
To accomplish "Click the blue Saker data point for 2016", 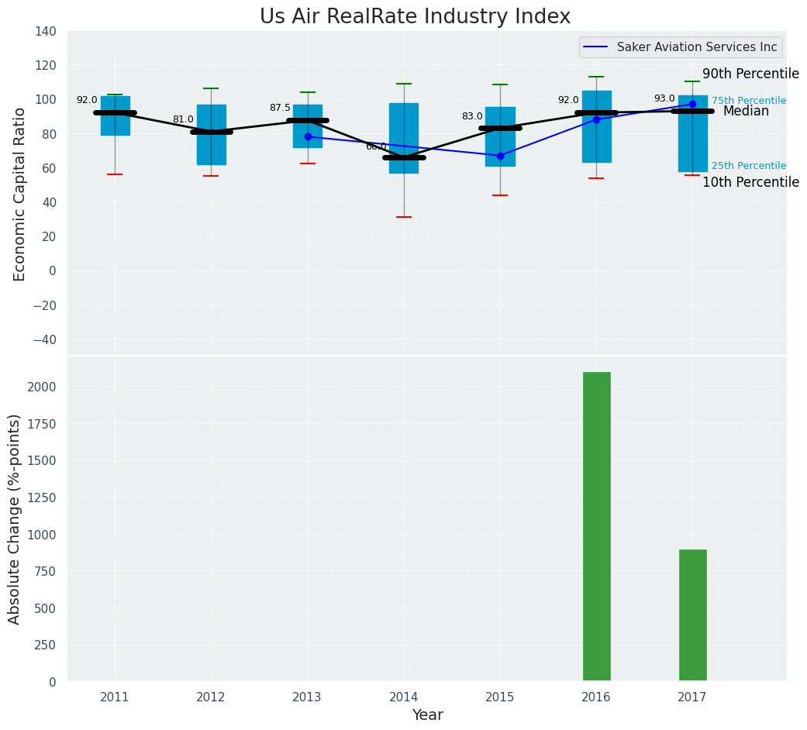I will pos(596,119).
